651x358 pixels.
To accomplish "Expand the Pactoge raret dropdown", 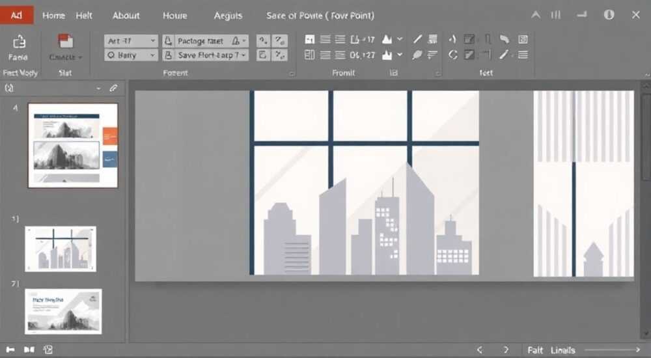I will 244,41.
